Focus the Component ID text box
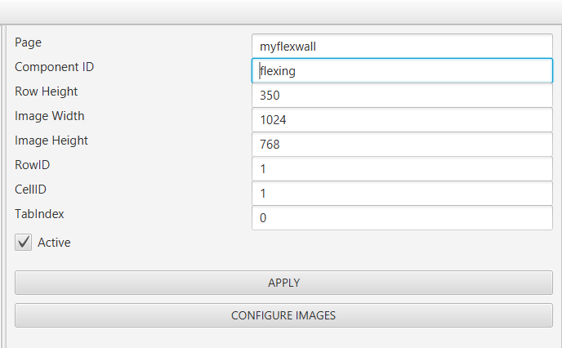The width and height of the screenshot is (562, 348). (402, 71)
